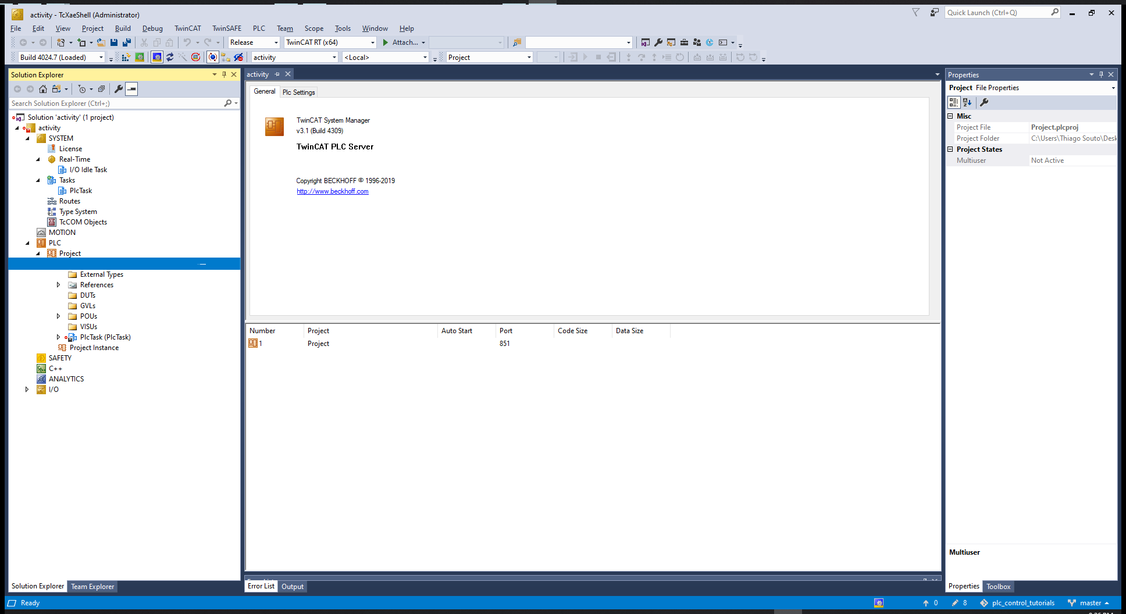The image size is (1126, 614).
Task: Click the Home icon in Solution Explorer
Action: pyautogui.click(x=43, y=89)
